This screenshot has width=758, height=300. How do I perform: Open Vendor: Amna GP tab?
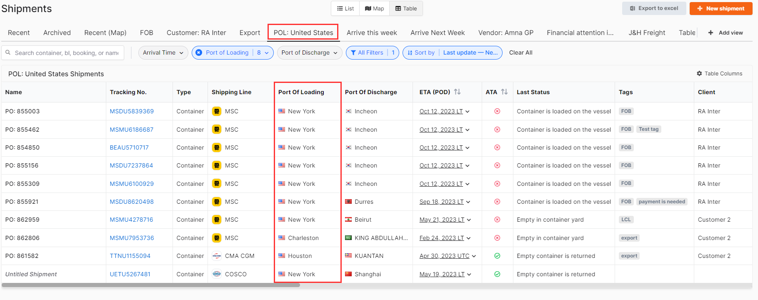(506, 32)
